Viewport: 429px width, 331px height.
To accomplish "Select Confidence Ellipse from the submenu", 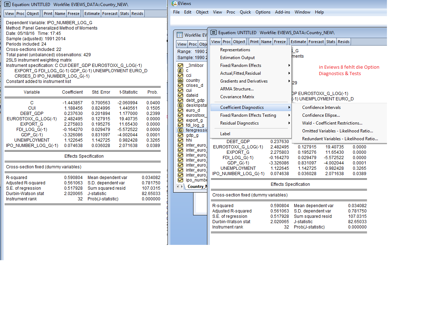I will 321,115.
